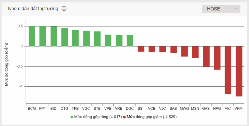This screenshot has width=249, height=126.
Task: Click the red MSN bar
Action: [x=195, y=52]
